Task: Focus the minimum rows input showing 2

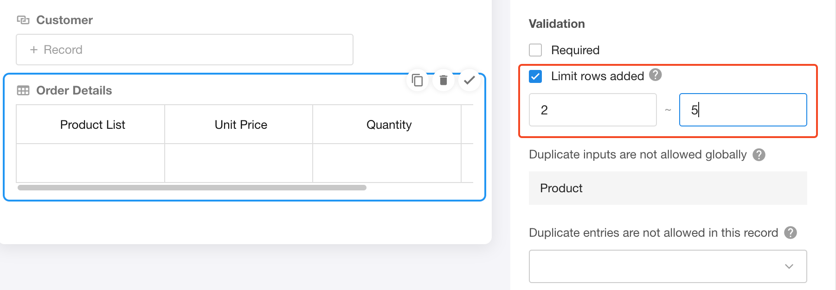Action: click(x=592, y=110)
